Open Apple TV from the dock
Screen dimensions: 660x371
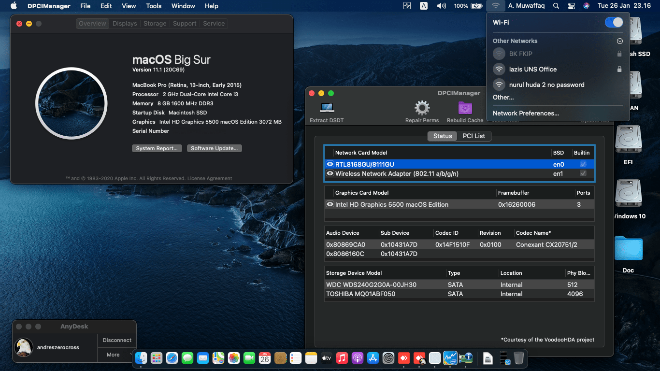[327, 358]
